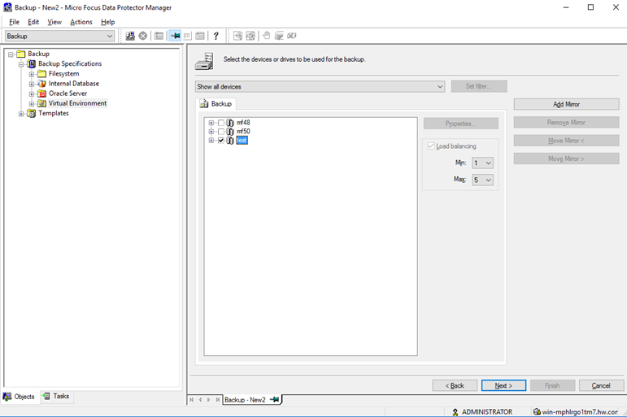The width and height of the screenshot is (627, 417).
Task: Click the grayed tape cartridge toolbar icon
Action: point(292,36)
